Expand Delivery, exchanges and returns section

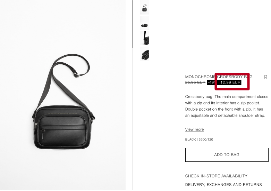pos(223,185)
